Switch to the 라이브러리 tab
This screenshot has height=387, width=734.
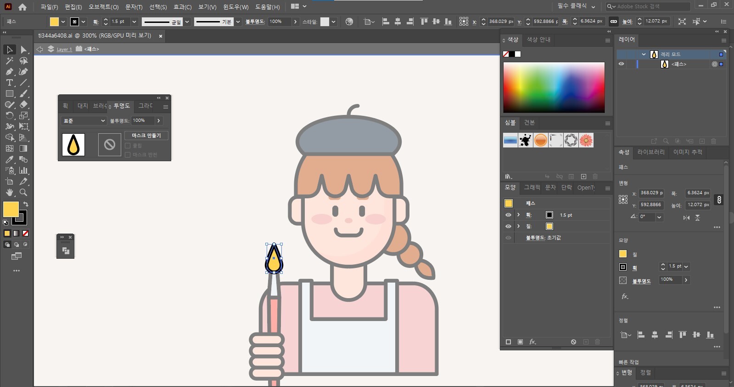650,152
